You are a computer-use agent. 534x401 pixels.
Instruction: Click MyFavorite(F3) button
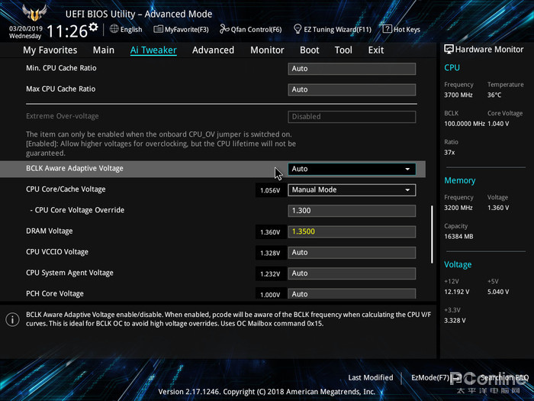tap(182, 29)
